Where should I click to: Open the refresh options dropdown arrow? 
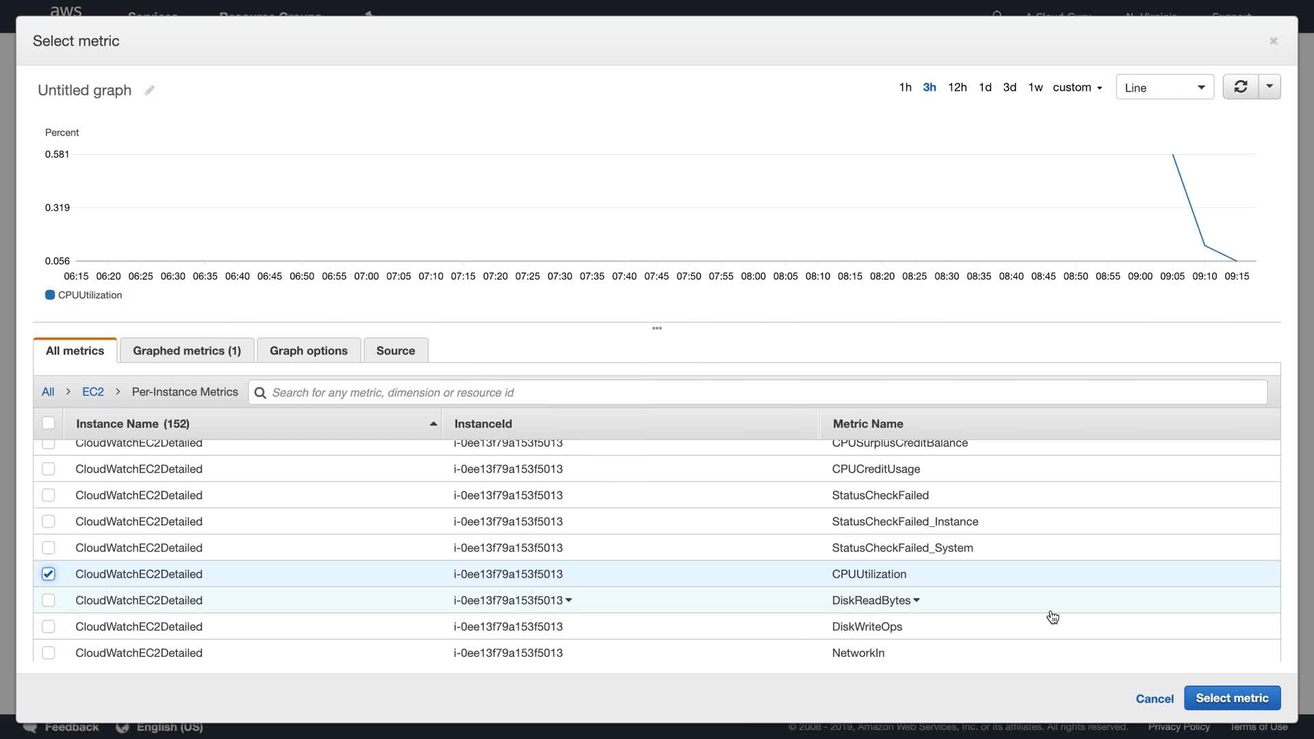pos(1270,87)
